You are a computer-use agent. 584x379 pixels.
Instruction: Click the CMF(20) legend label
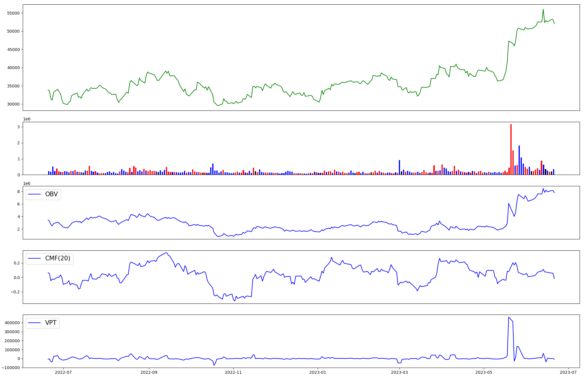pos(58,258)
